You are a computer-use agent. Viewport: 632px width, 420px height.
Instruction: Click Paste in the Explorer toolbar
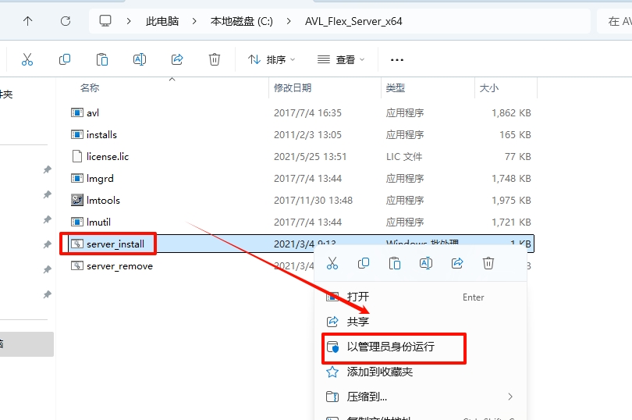(x=102, y=59)
